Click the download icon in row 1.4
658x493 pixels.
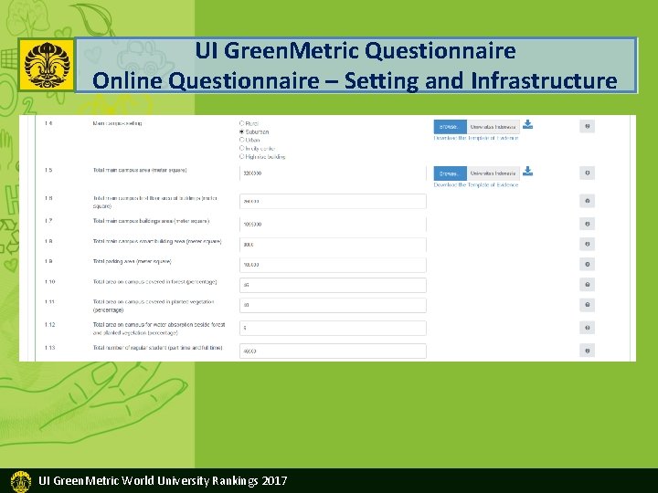click(527, 124)
